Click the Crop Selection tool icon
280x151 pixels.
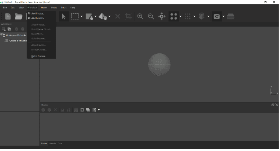[x=128, y=16]
